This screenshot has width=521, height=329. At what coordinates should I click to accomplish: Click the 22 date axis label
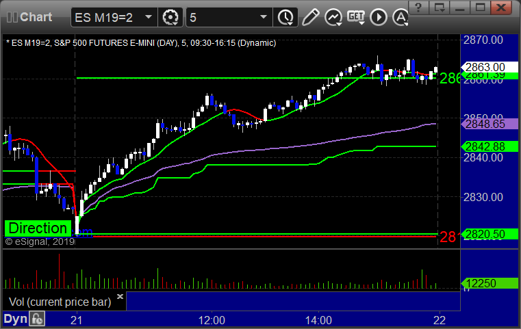tap(440, 320)
